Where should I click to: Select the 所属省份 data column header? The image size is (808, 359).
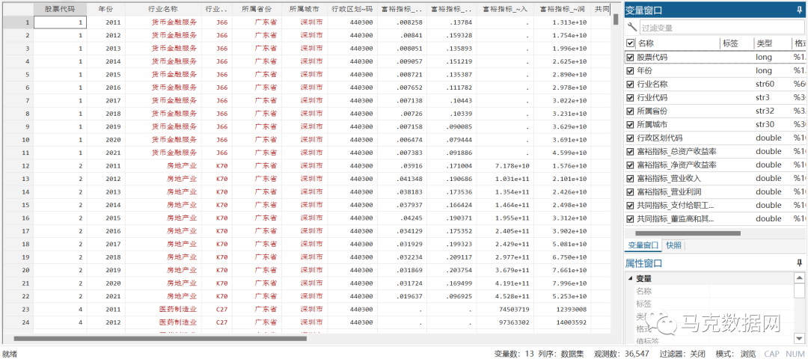257,9
